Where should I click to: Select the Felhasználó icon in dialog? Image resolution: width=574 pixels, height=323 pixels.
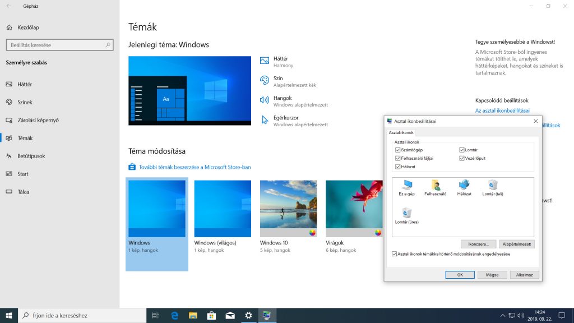coord(435,188)
